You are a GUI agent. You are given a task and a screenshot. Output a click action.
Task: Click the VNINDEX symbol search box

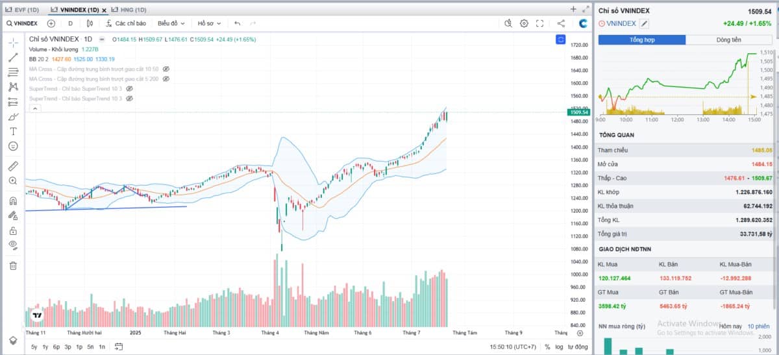23,23
